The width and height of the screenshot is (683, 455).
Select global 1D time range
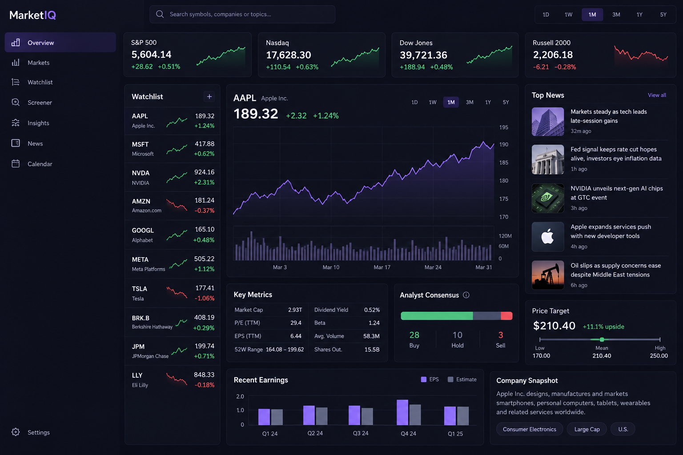pos(546,15)
